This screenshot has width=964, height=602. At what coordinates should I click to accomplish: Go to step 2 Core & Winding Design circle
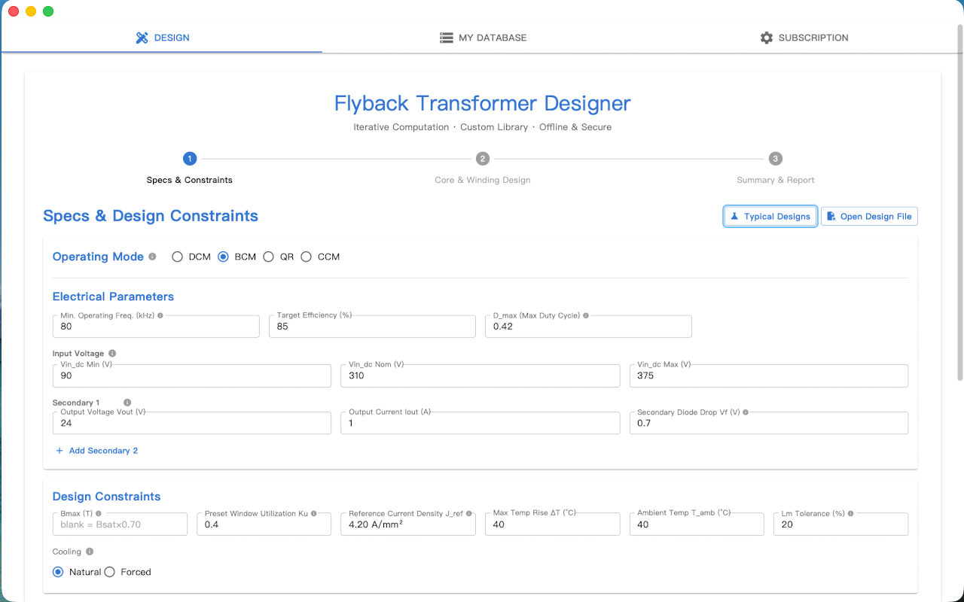(x=483, y=159)
